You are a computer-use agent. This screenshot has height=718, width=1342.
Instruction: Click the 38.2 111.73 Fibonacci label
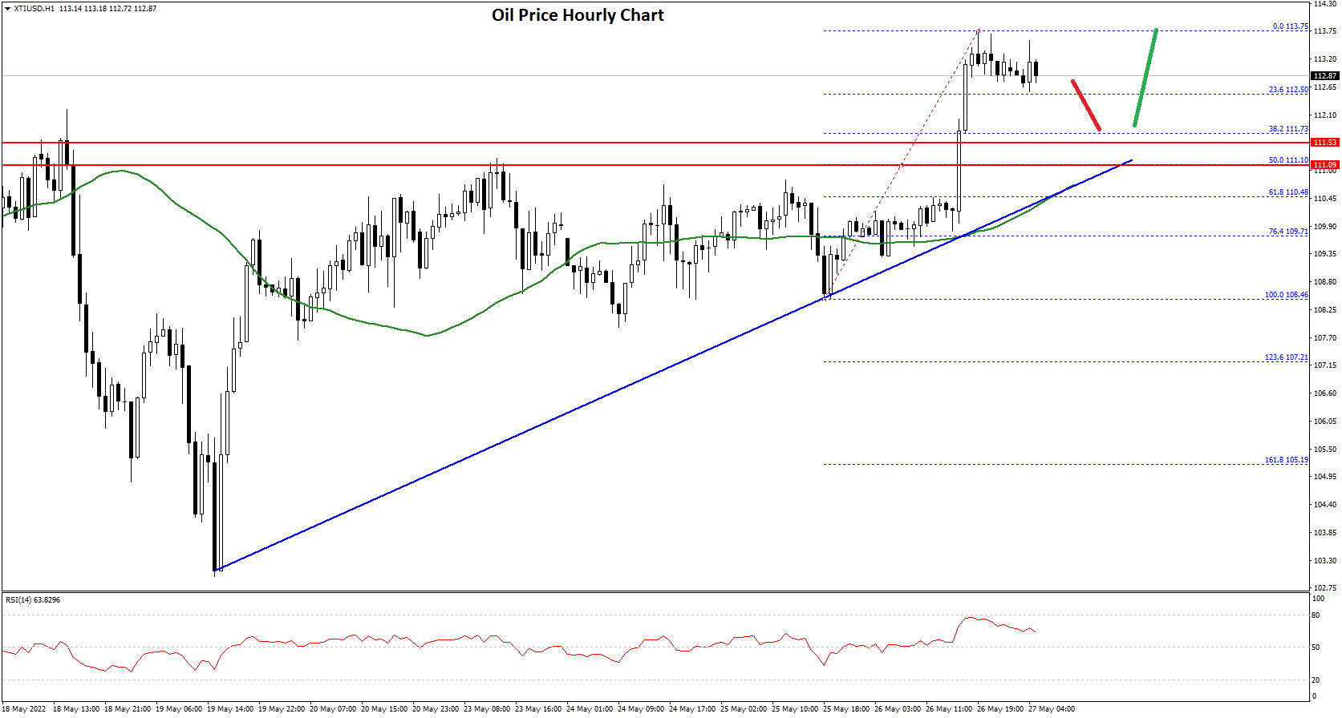coord(1287,129)
